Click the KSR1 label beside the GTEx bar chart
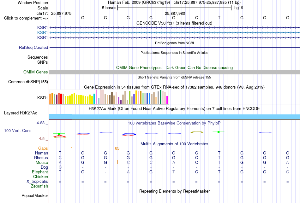Image resolution: width=300 pixels, height=203 pixels. (43, 98)
